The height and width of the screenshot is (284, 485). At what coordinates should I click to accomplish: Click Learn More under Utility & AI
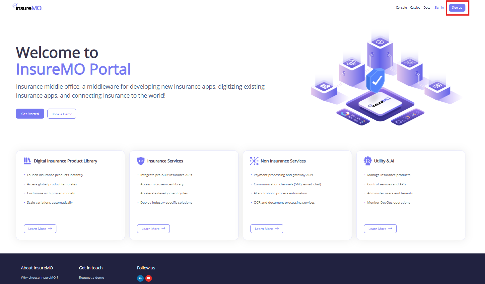(x=380, y=229)
